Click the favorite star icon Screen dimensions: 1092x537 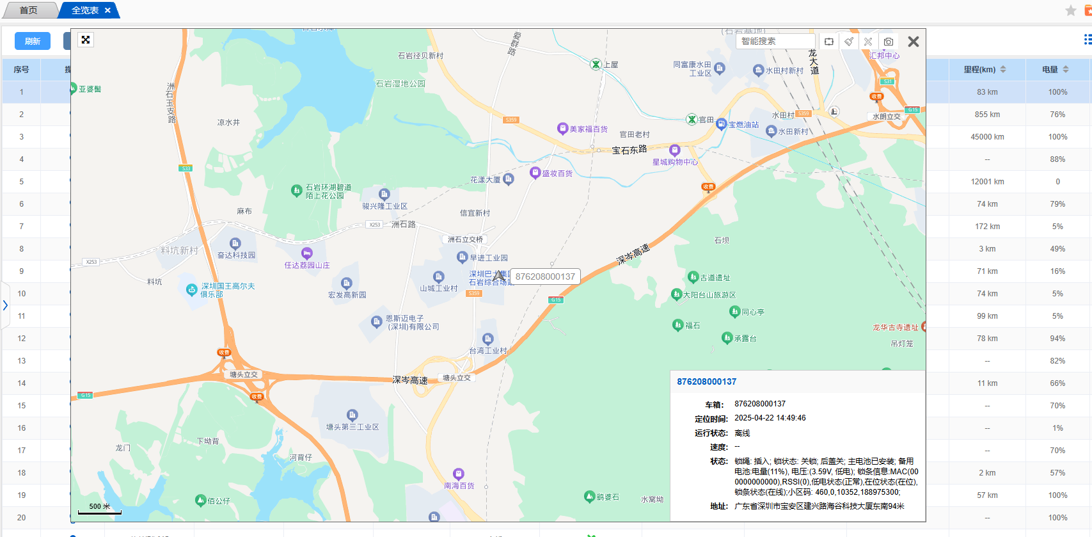[1070, 10]
